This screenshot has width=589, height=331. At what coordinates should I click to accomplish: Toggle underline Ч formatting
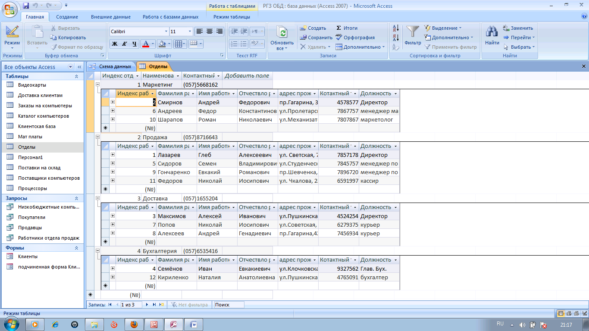(x=135, y=44)
